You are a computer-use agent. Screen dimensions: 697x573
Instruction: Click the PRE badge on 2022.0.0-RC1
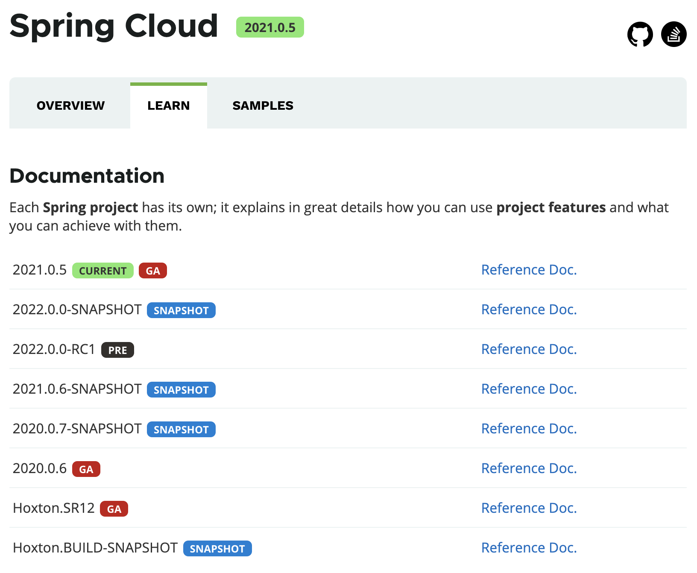[117, 350]
